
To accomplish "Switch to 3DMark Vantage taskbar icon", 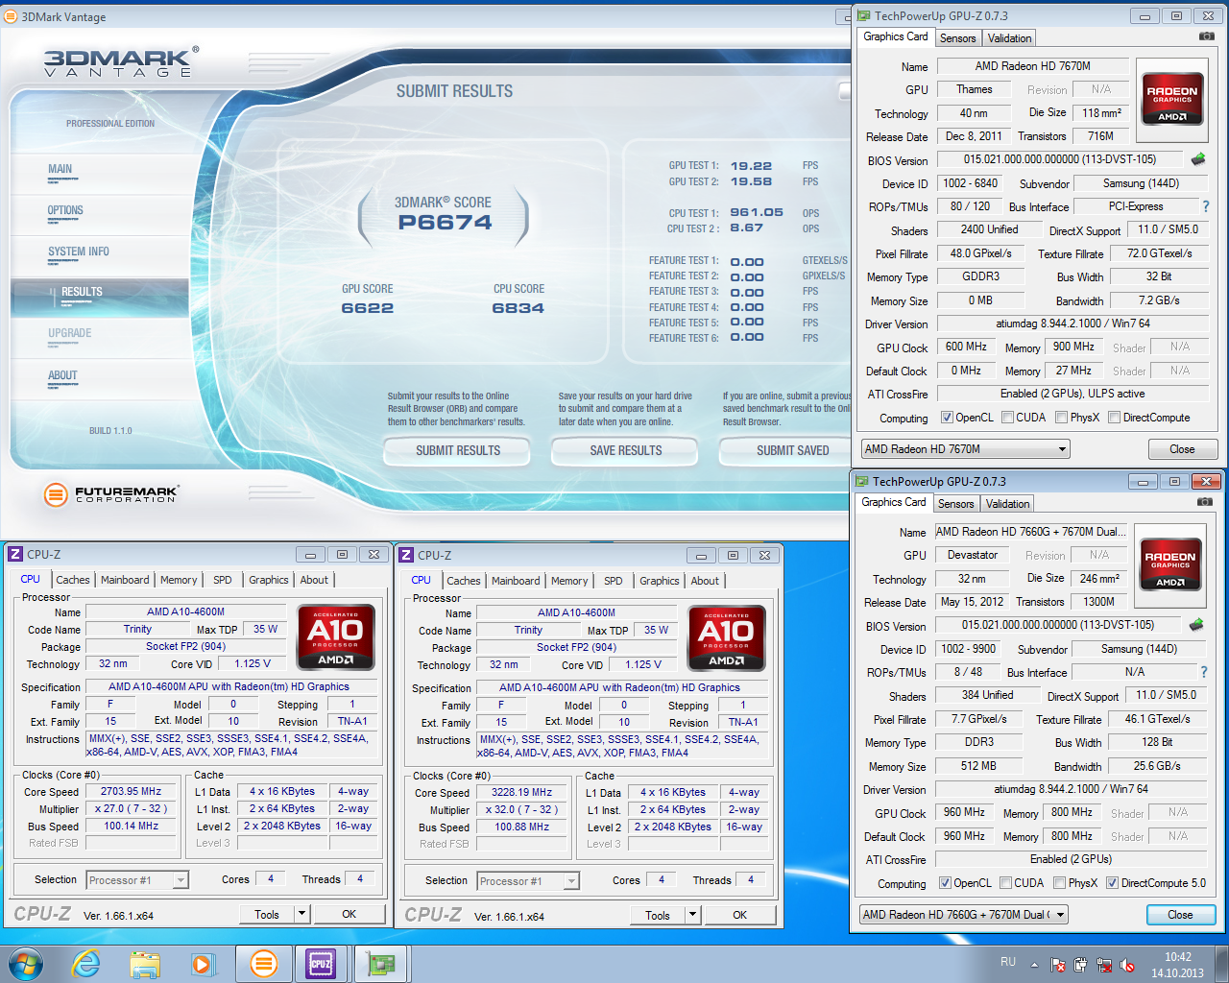I will pyautogui.click(x=263, y=964).
